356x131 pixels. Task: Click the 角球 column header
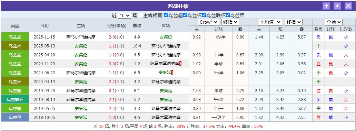point(137,25)
